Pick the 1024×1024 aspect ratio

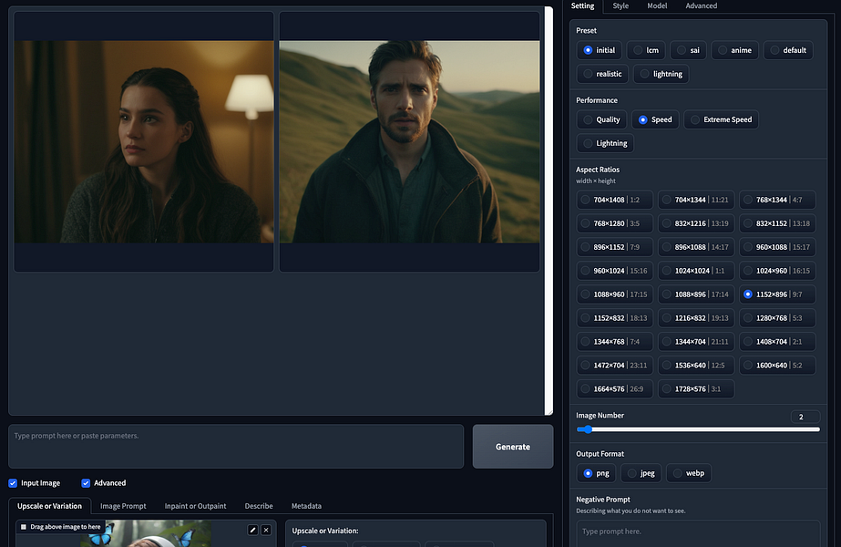pyautogui.click(x=695, y=271)
